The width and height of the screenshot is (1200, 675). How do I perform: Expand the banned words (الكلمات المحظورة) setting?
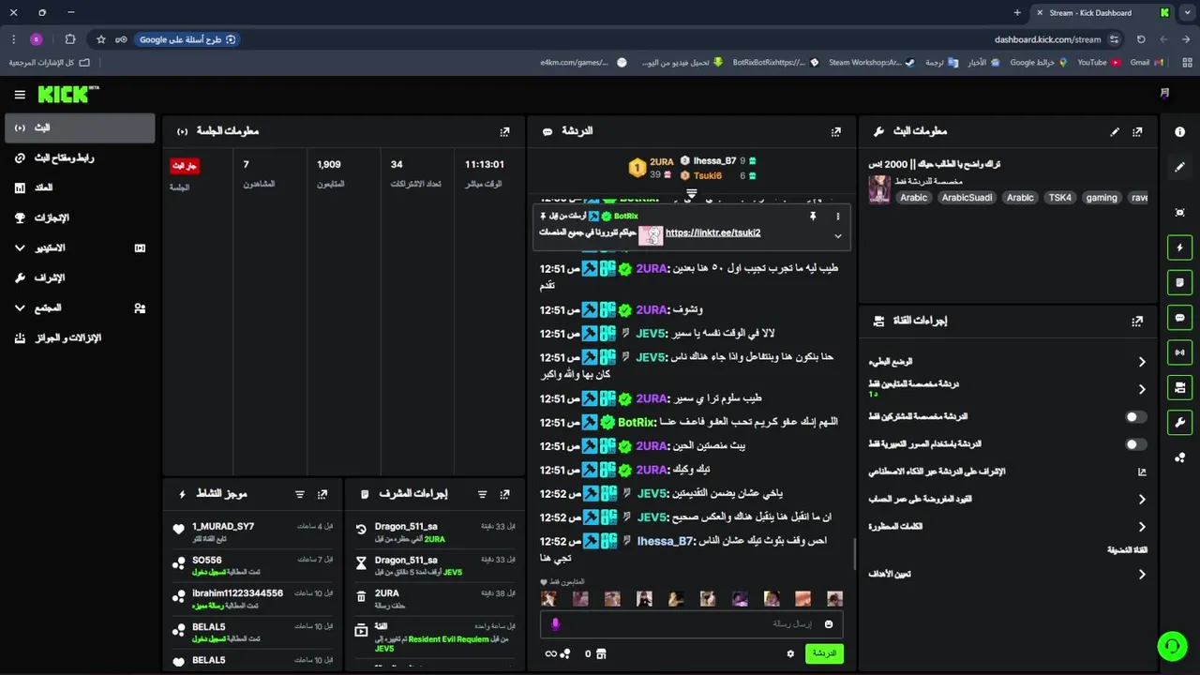pyautogui.click(x=1142, y=527)
